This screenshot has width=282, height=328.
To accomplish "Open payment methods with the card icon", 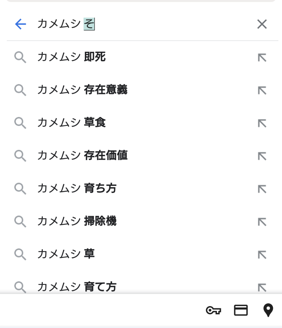I will pos(241,310).
